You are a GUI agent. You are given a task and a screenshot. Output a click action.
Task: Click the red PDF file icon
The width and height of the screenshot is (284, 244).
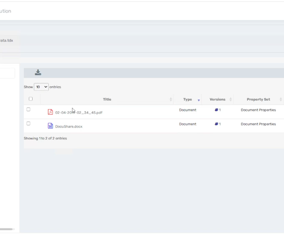(50, 112)
